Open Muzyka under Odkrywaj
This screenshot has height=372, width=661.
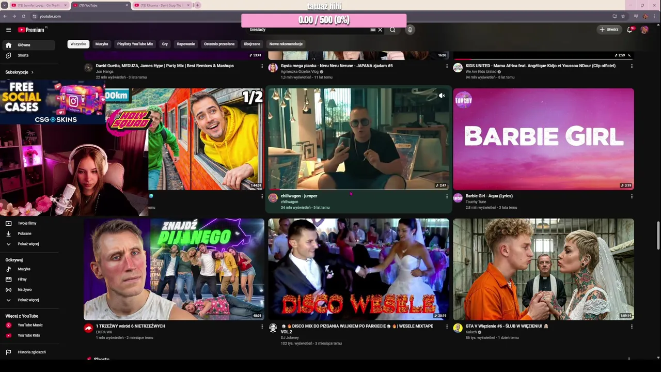(28, 269)
